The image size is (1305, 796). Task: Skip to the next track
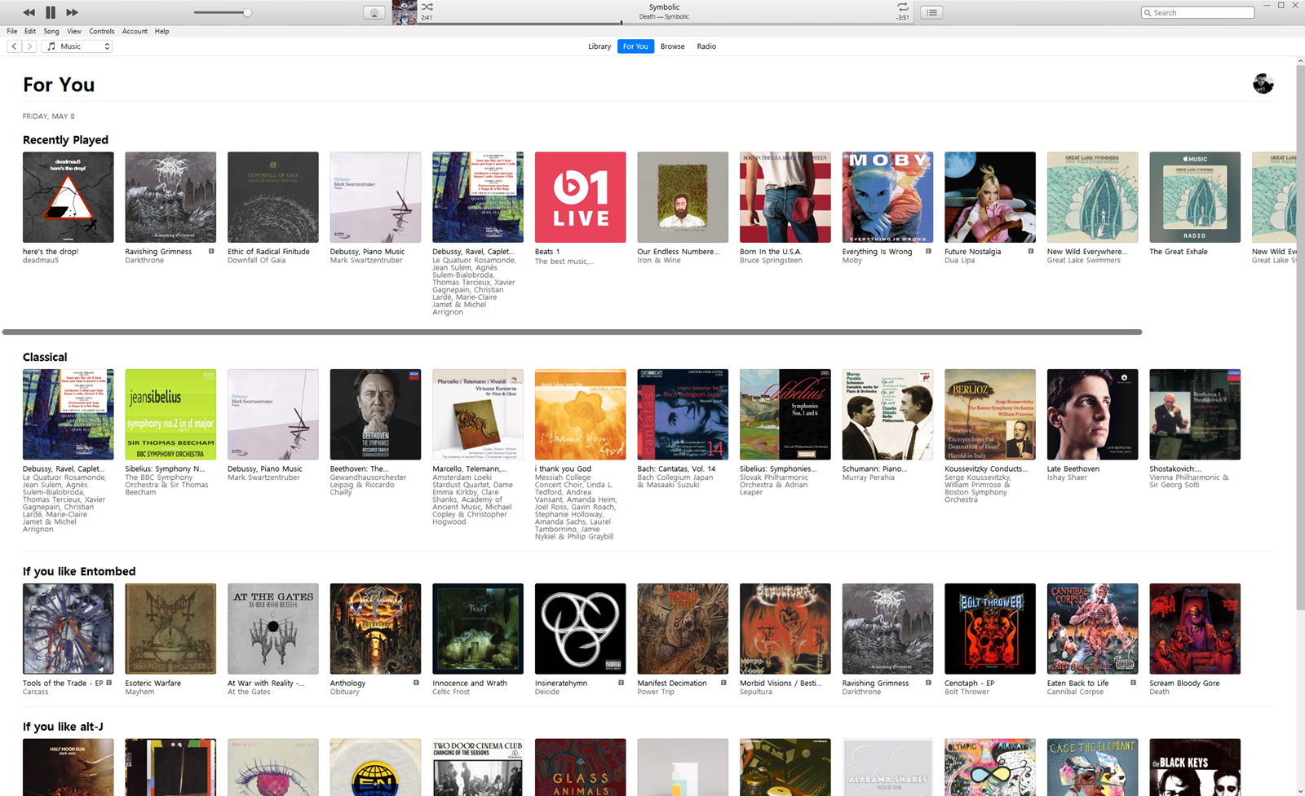coord(72,12)
